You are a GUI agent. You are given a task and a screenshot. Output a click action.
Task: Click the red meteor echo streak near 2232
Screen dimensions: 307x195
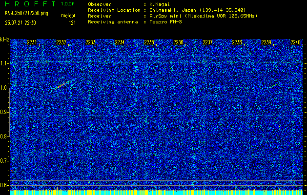click(61, 85)
